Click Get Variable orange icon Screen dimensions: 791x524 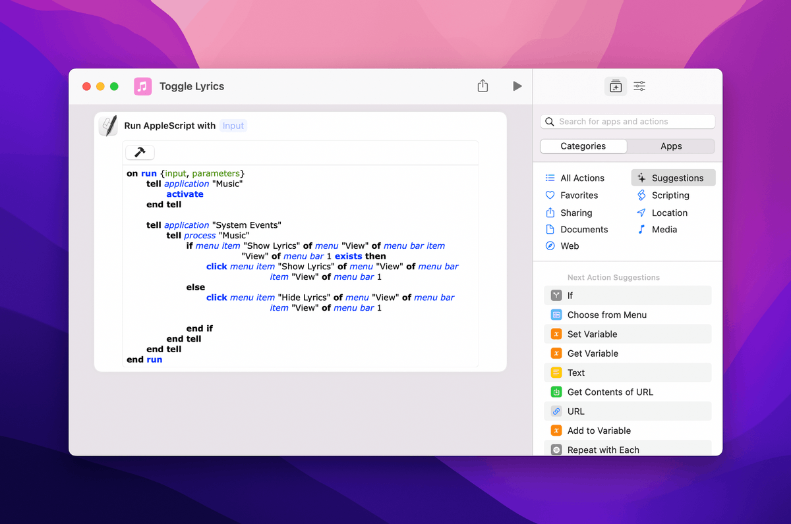coord(556,354)
